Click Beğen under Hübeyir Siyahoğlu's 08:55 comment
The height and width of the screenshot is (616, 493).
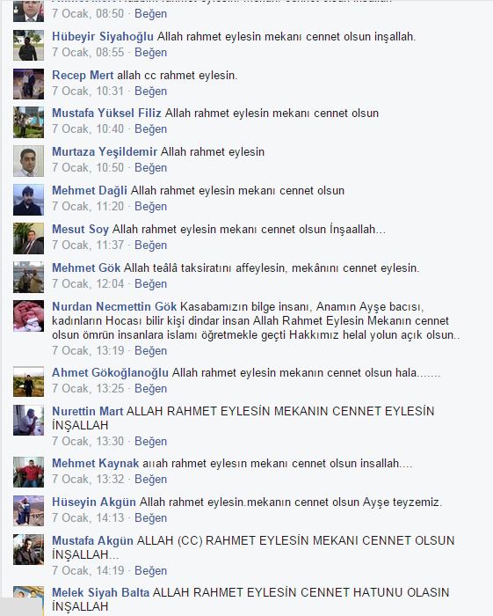[150, 52]
